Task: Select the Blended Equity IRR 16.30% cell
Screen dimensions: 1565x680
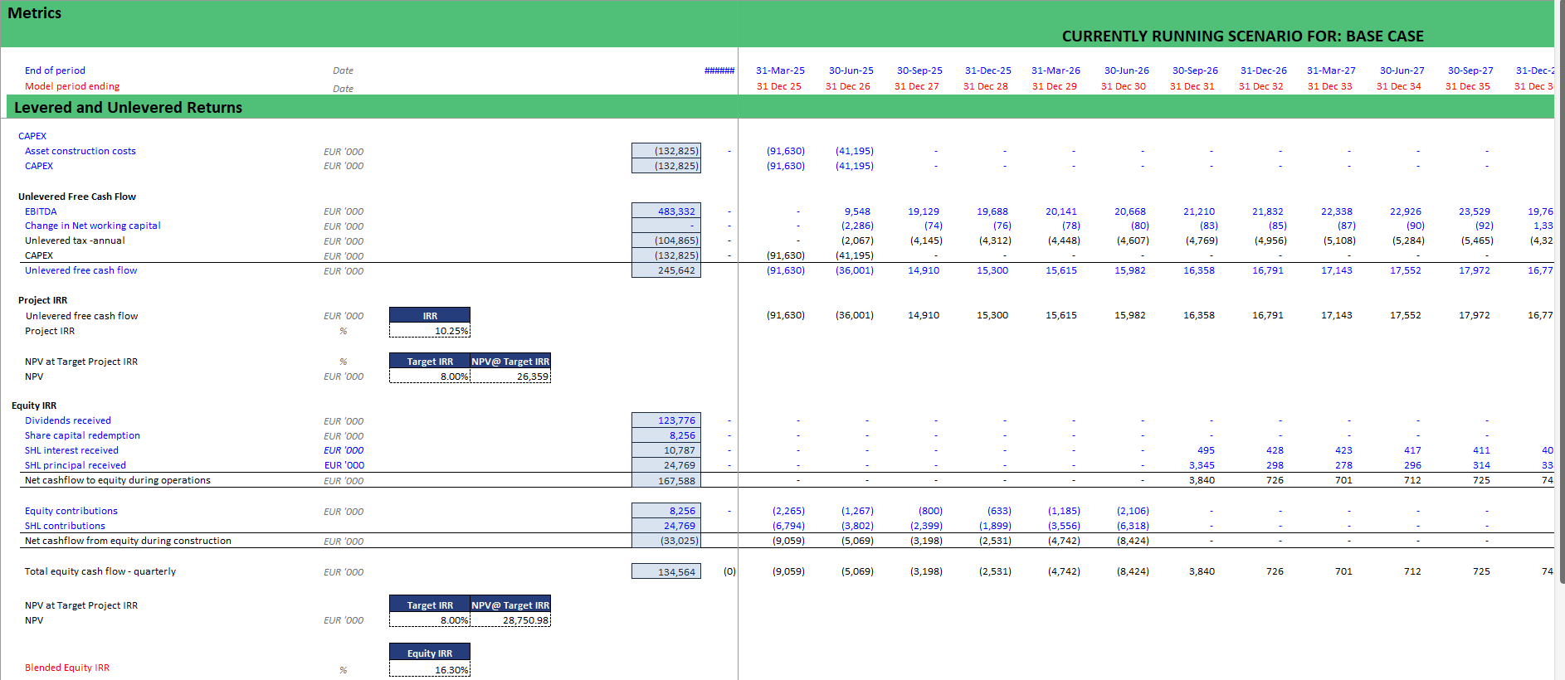Action: [430, 669]
